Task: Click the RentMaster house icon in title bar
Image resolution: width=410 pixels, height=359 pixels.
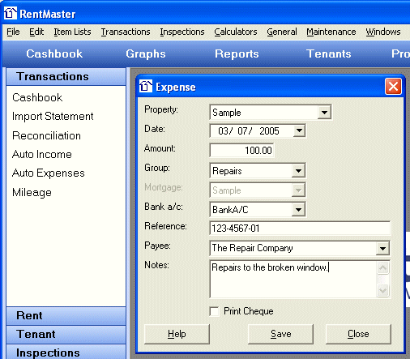Action: coord(11,13)
